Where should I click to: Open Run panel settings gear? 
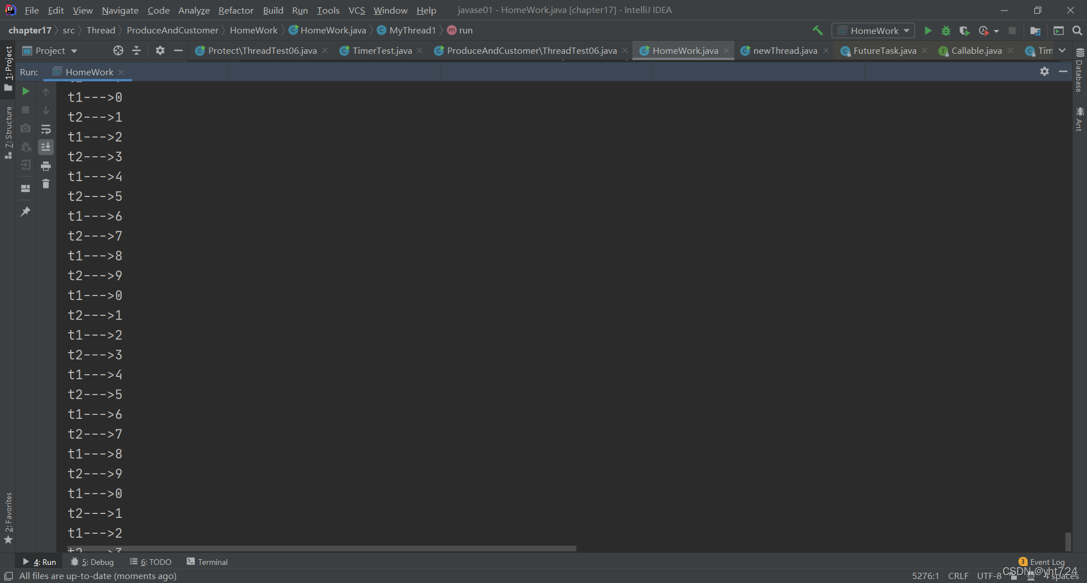(x=1045, y=71)
